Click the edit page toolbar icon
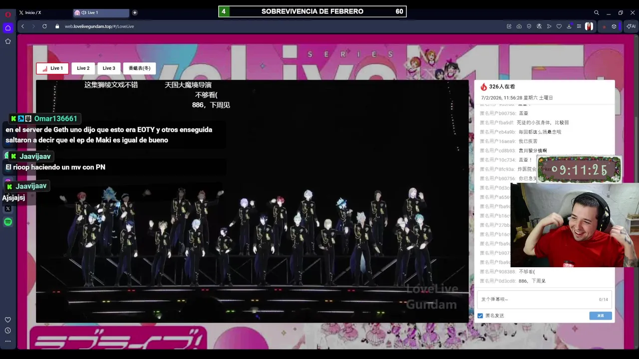Viewport: 639px width, 359px height. (509, 26)
